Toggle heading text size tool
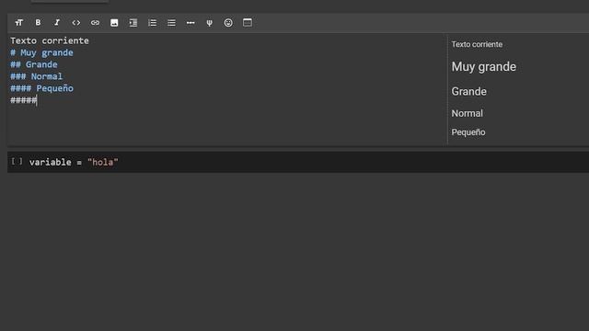 pyautogui.click(x=18, y=23)
